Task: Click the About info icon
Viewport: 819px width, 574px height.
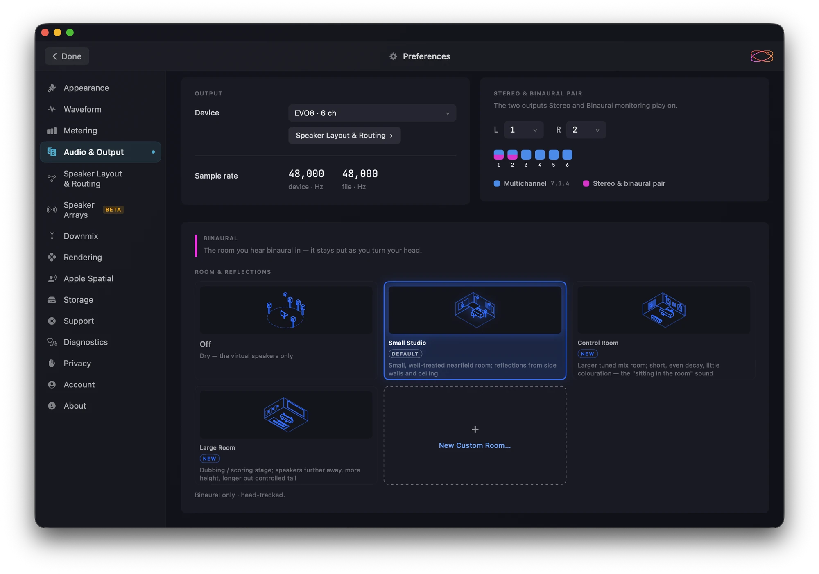Action: click(52, 406)
